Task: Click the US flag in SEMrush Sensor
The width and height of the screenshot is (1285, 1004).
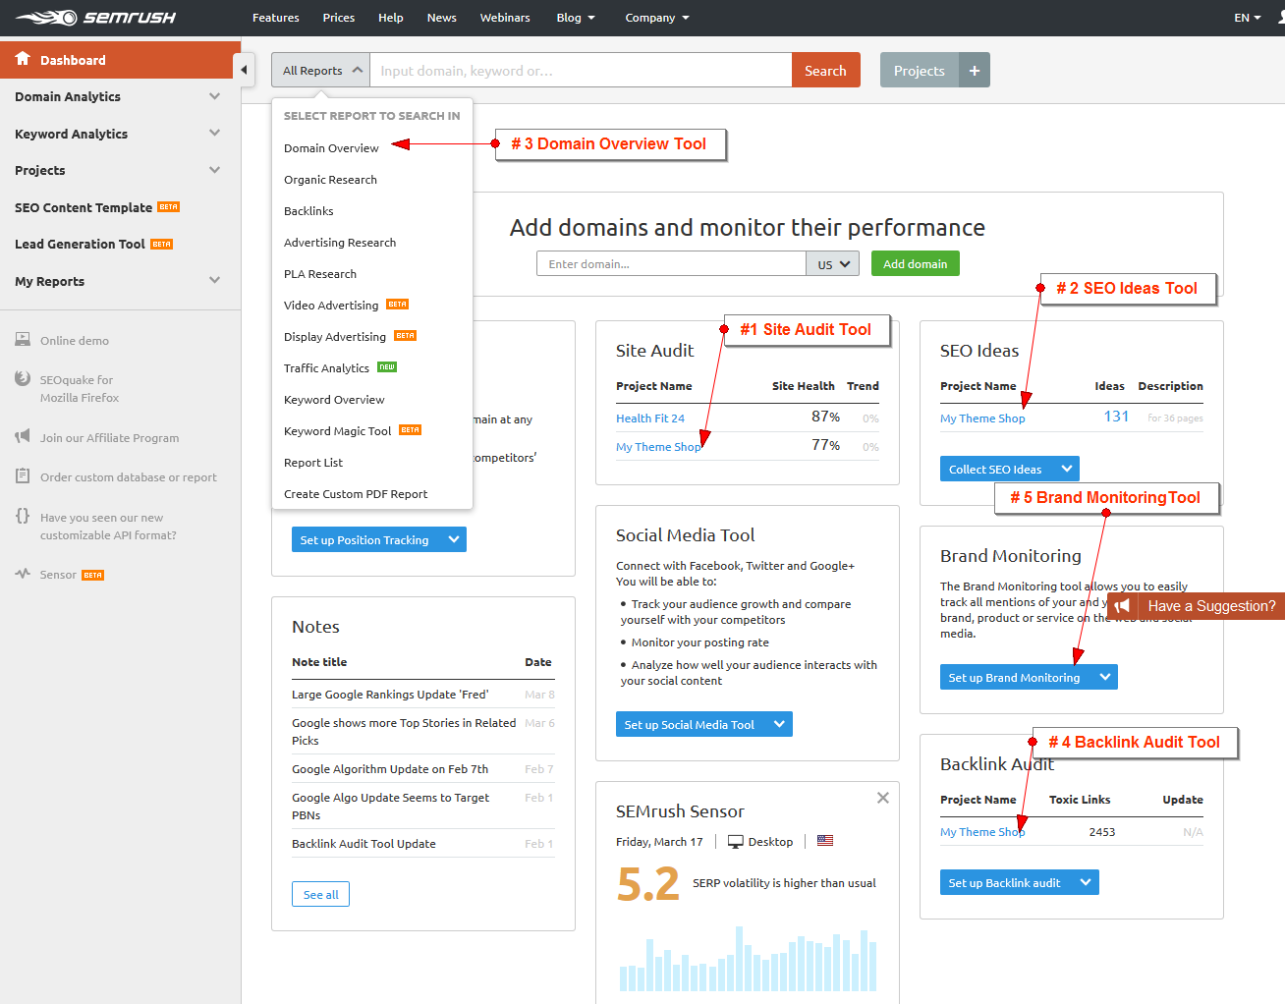Action: click(825, 841)
